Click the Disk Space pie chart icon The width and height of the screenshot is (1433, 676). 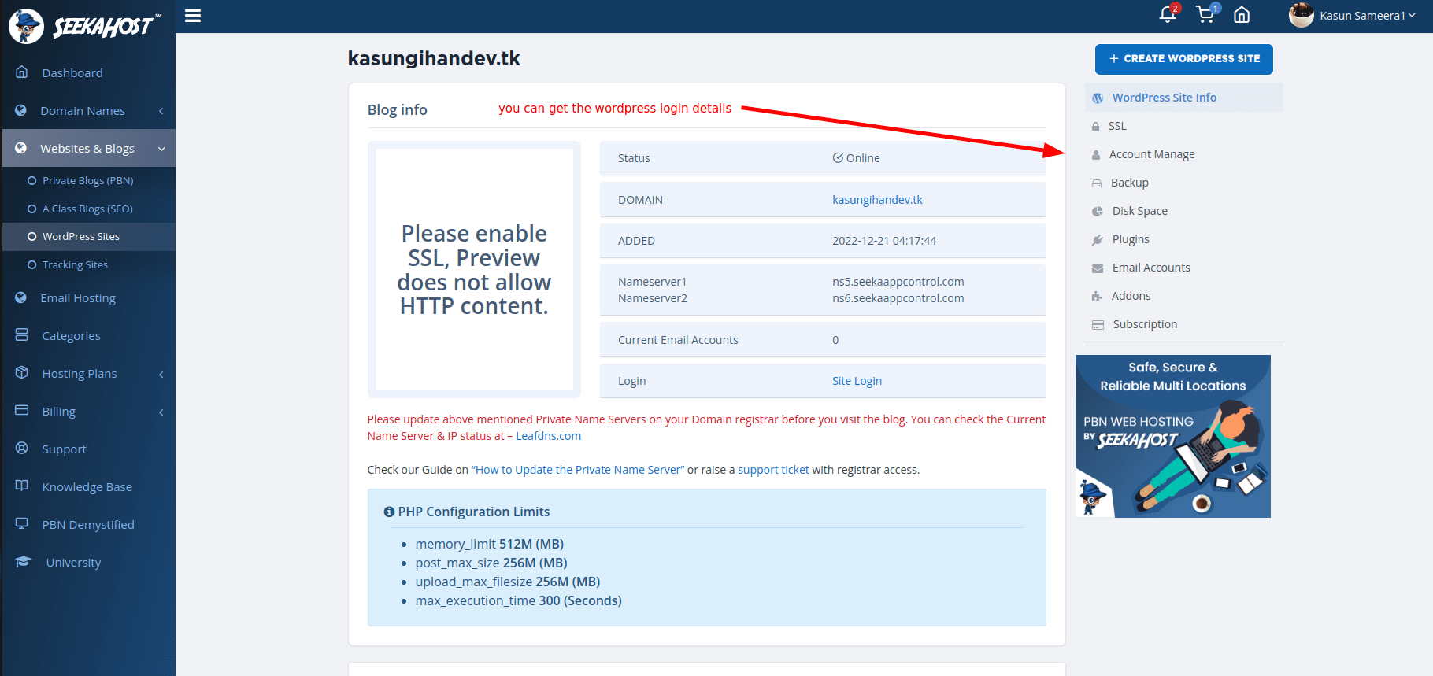1098,211
